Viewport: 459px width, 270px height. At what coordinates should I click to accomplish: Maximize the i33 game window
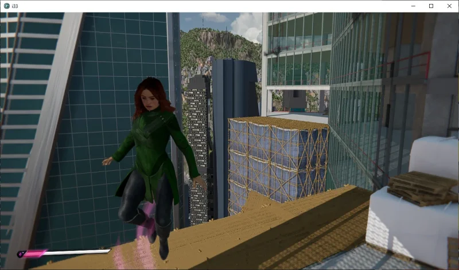pos(431,6)
